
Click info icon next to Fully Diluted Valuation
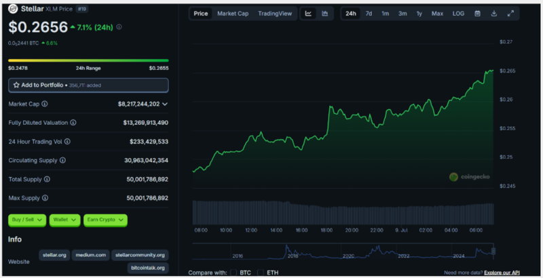(73, 123)
